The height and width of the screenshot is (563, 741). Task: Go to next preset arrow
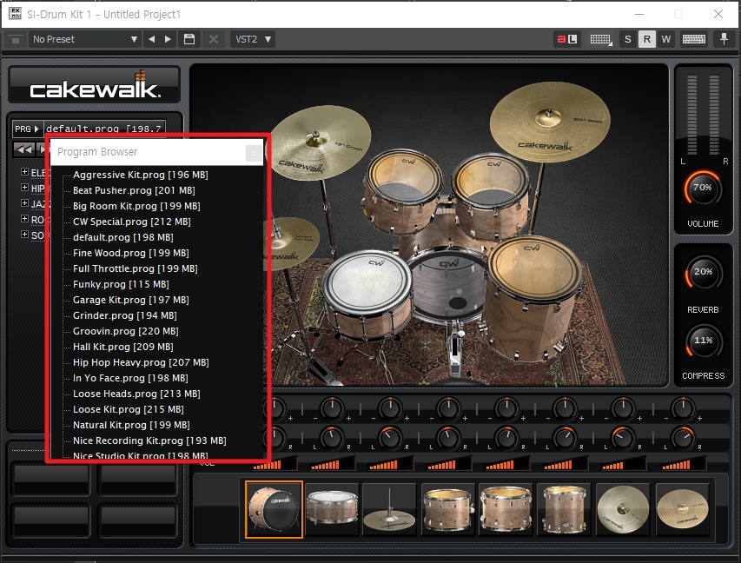[168, 39]
